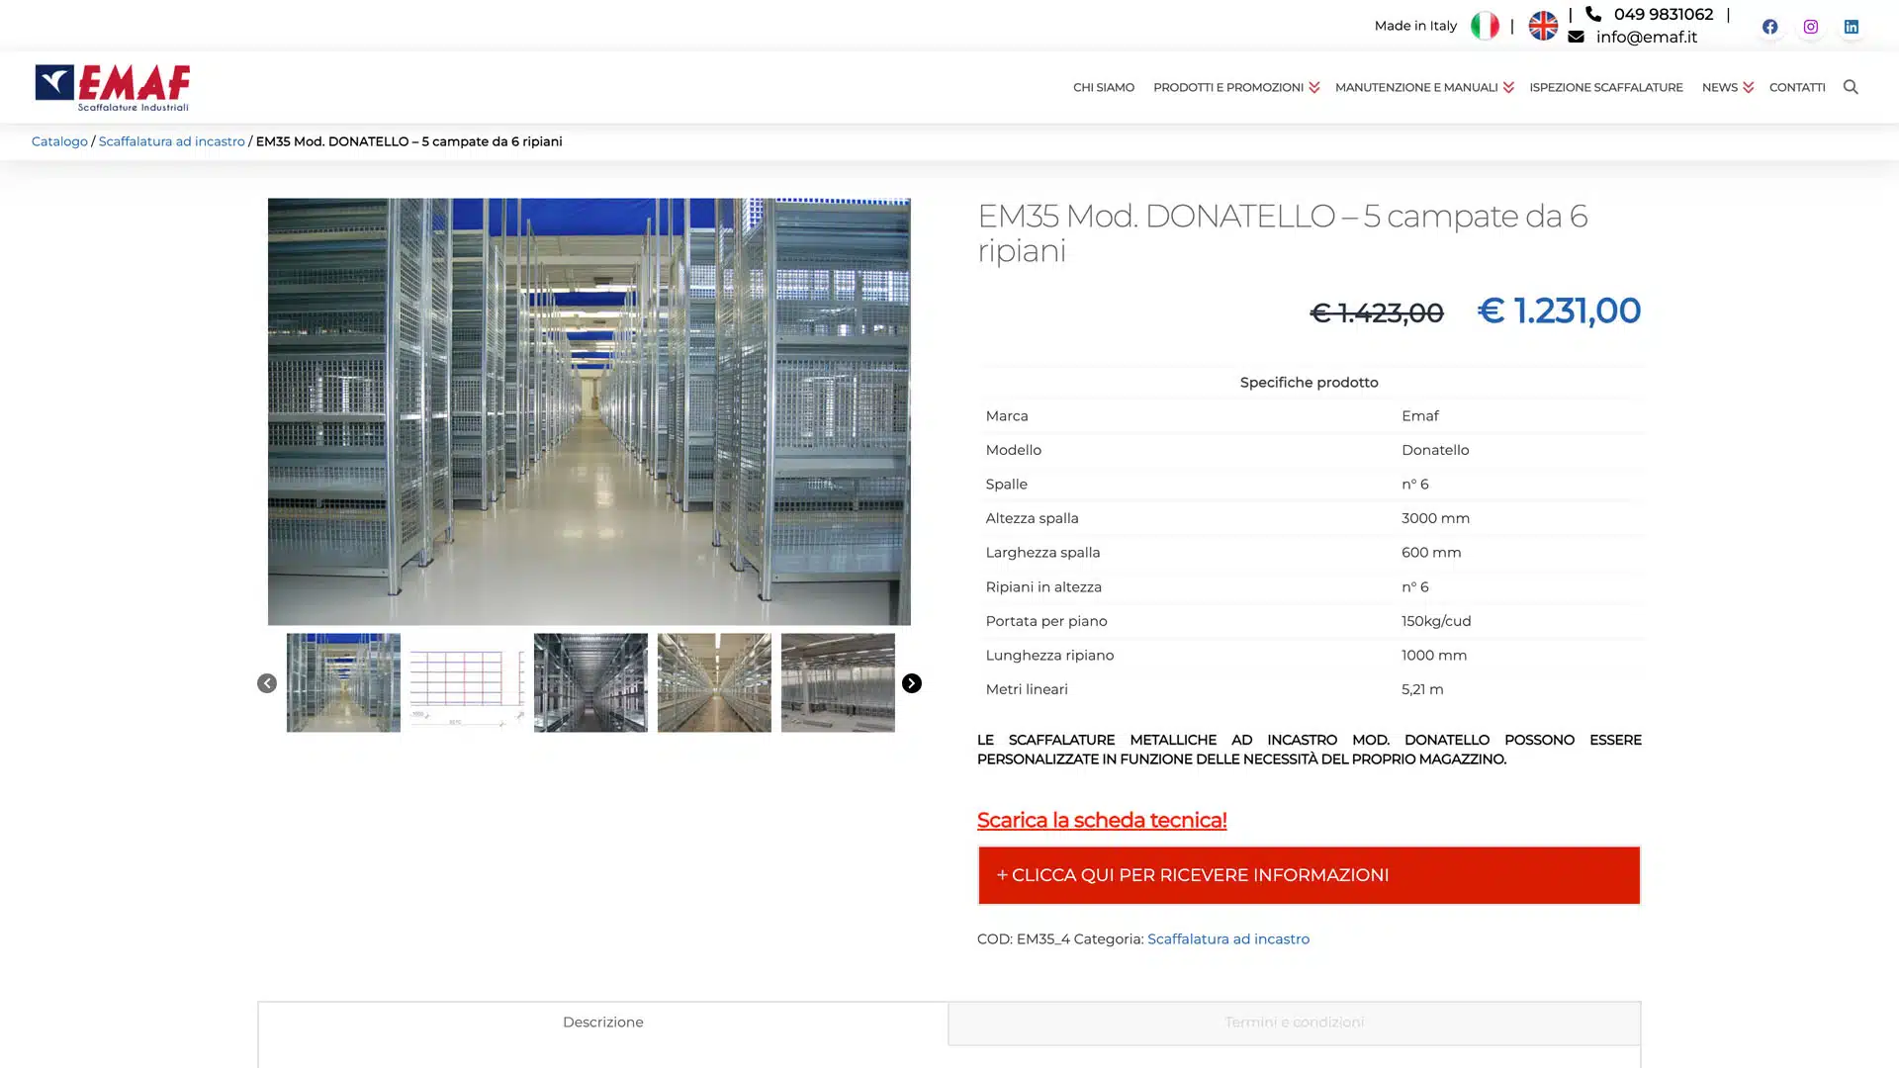Switch site language to Italian flag
1899x1068 pixels.
[x=1485, y=26]
